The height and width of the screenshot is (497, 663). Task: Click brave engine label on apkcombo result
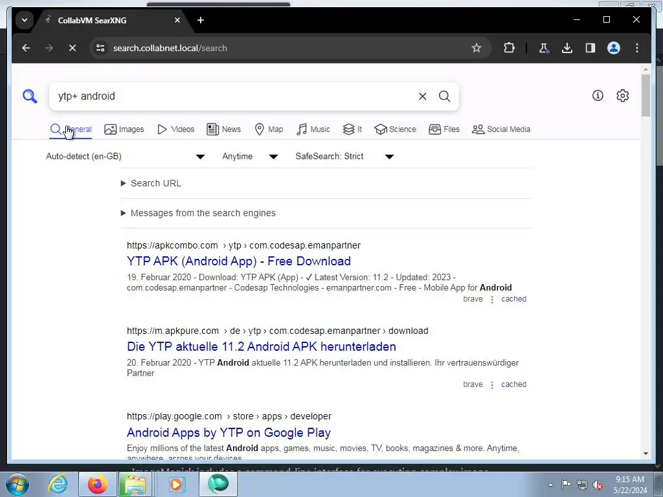473,299
